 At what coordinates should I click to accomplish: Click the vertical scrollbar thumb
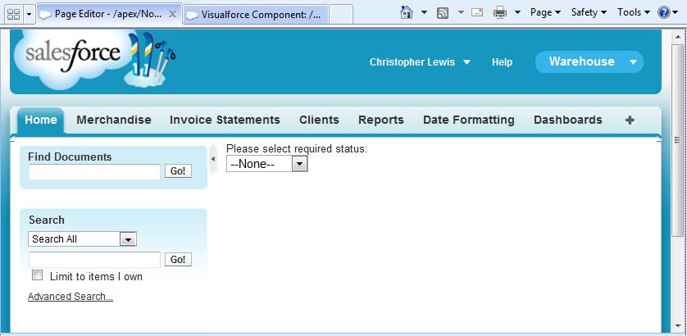click(677, 139)
